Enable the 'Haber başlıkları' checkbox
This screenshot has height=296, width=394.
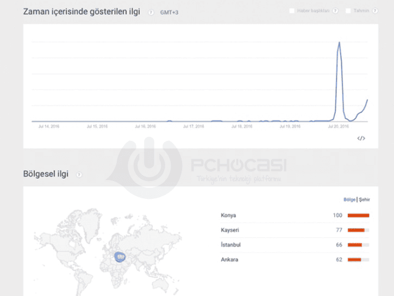click(x=292, y=11)
